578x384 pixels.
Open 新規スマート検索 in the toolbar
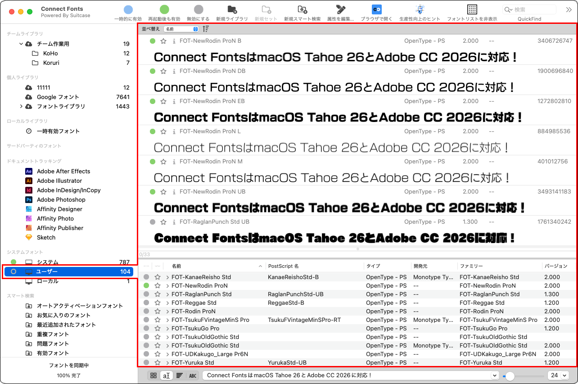(x=303, y=9)
